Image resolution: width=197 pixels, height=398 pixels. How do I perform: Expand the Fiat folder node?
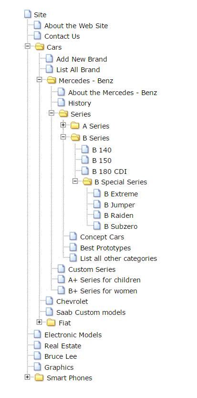pos(39,322)
